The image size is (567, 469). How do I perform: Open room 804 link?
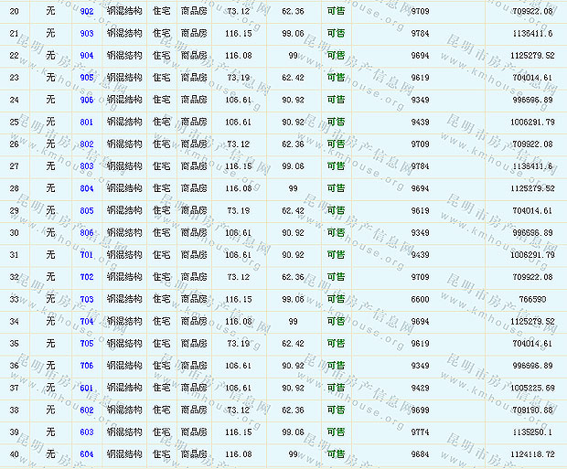[87, 188]
